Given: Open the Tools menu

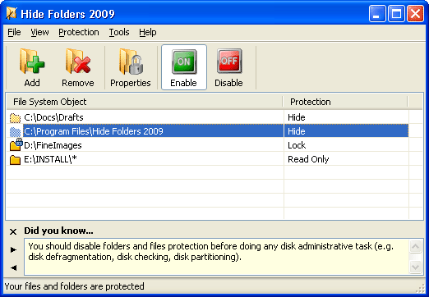Looking at the screenshot, I should (x=119, y=32).
